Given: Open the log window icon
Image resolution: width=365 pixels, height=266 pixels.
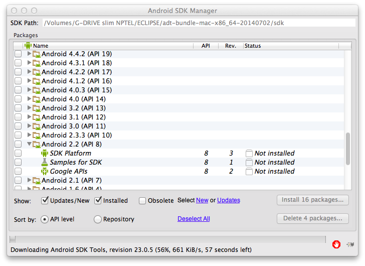Looking at the screenshot, I should click(350, 244).
